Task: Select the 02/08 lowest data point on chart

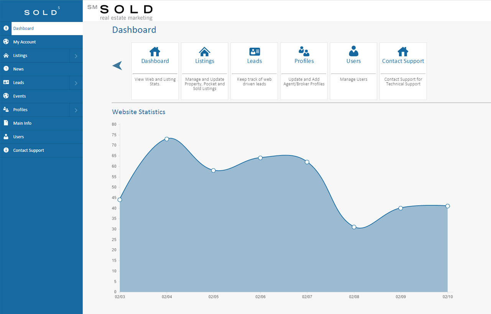Action: [354, 227]
